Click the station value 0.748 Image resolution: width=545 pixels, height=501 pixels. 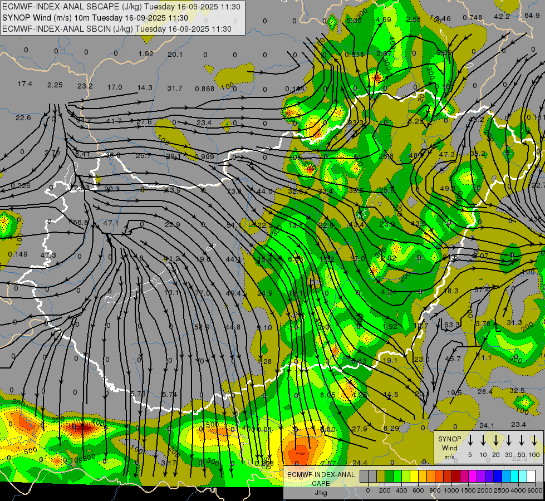[473, 17]
